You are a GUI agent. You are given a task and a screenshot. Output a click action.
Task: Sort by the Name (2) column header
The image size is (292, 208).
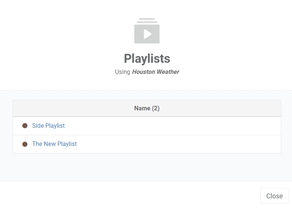pos(147,108)
